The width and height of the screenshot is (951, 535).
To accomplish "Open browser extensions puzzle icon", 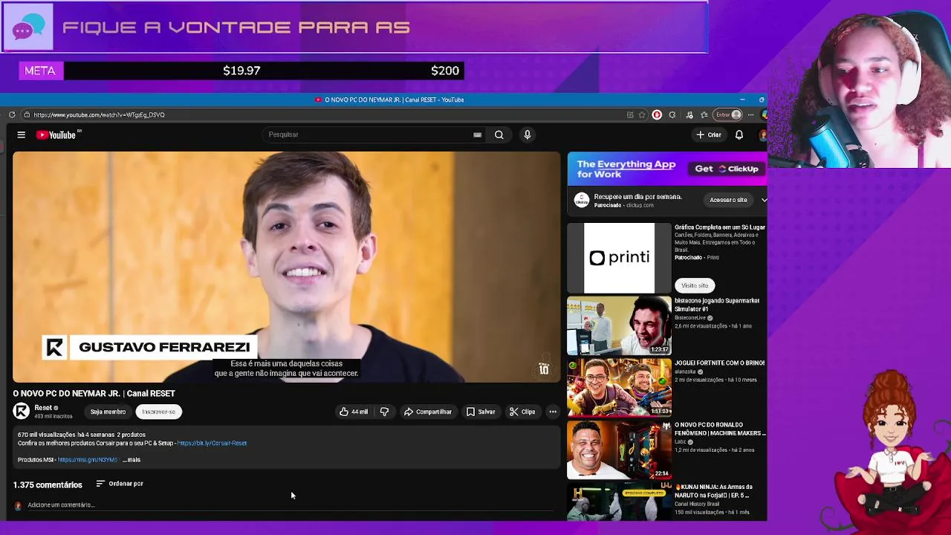I will click(672, 114).
